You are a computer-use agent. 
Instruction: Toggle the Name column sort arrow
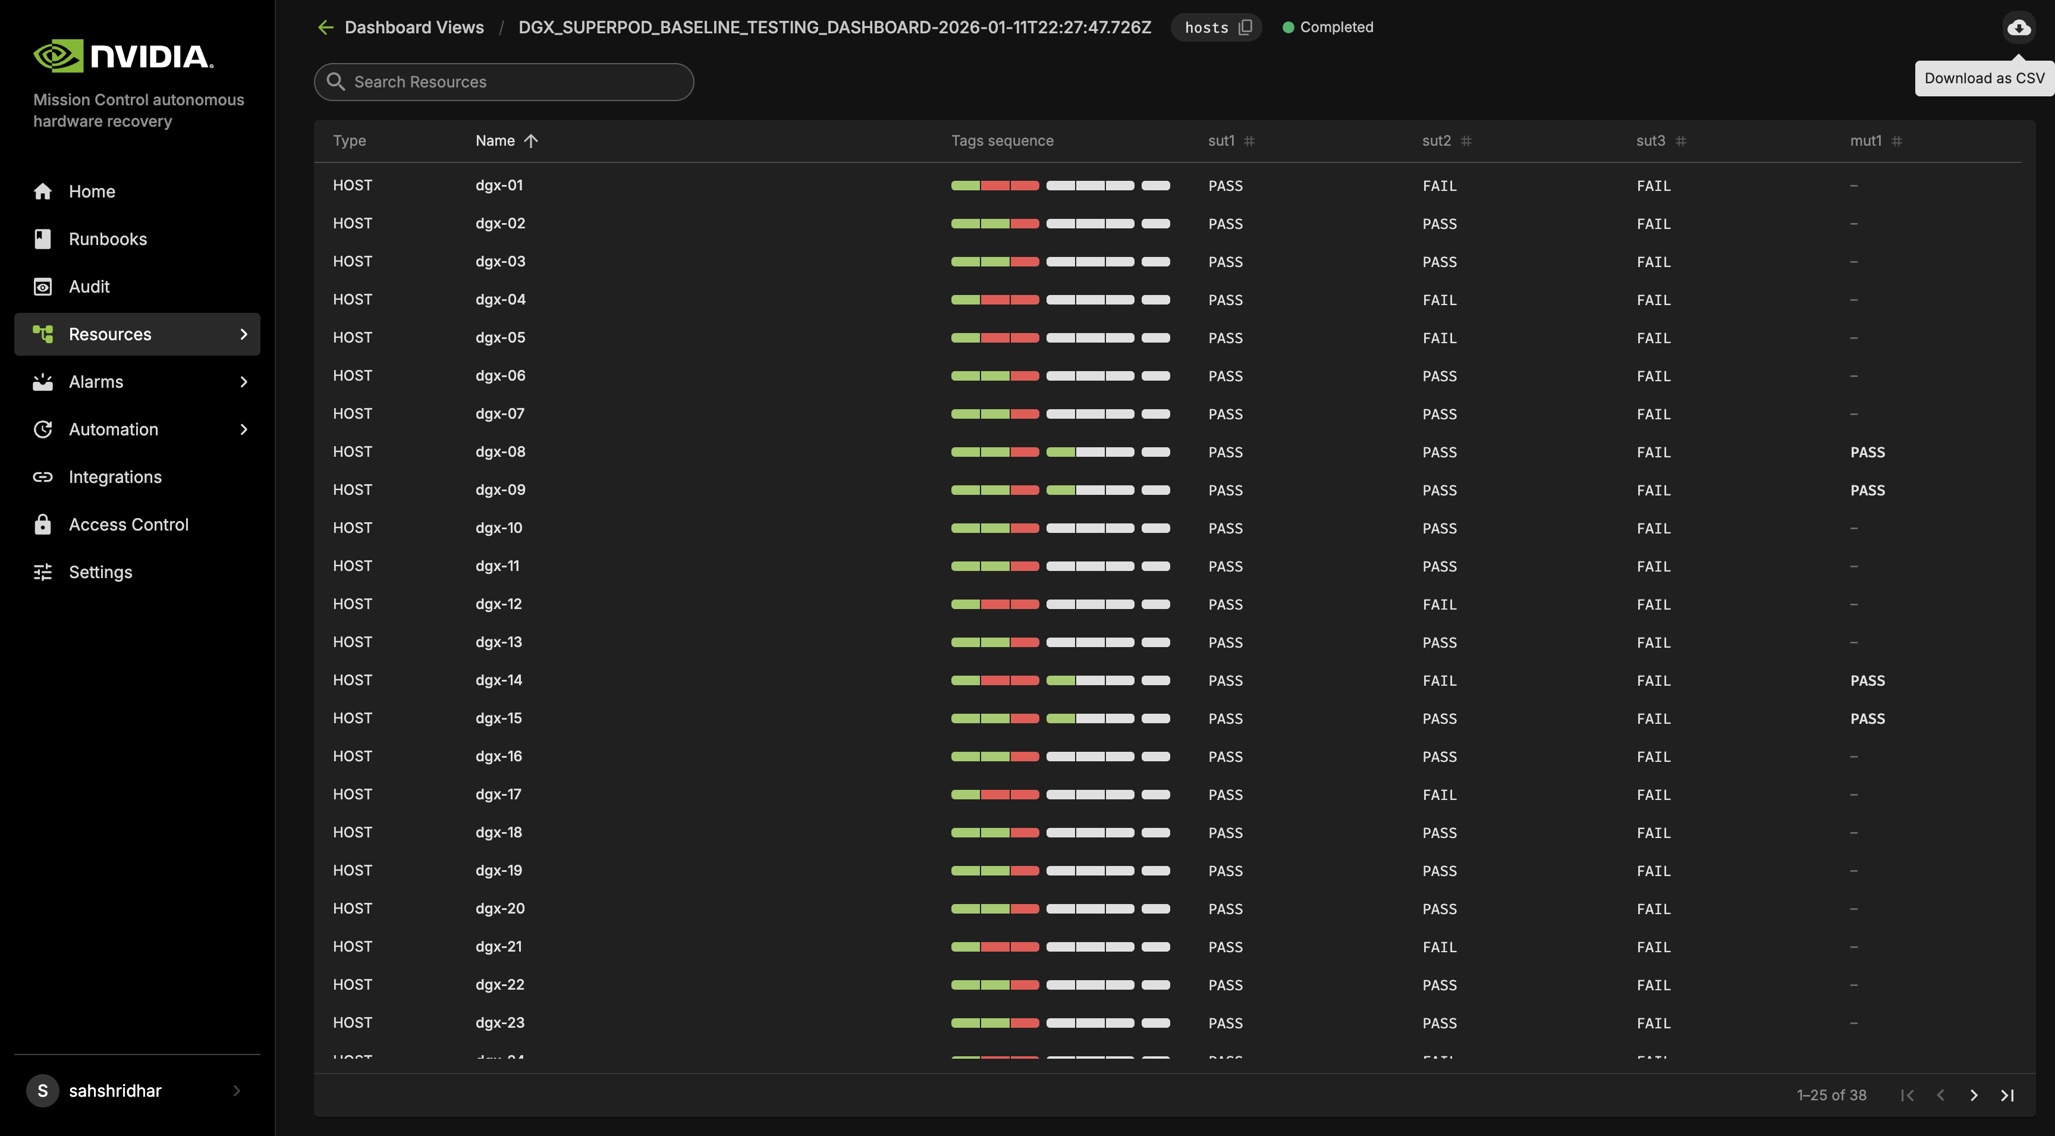click(x=532, y=141)
